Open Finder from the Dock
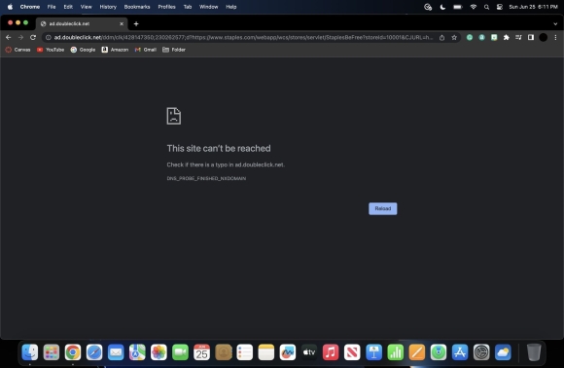Viewport: 564px width, 368px height. click(x=30, y=352)
